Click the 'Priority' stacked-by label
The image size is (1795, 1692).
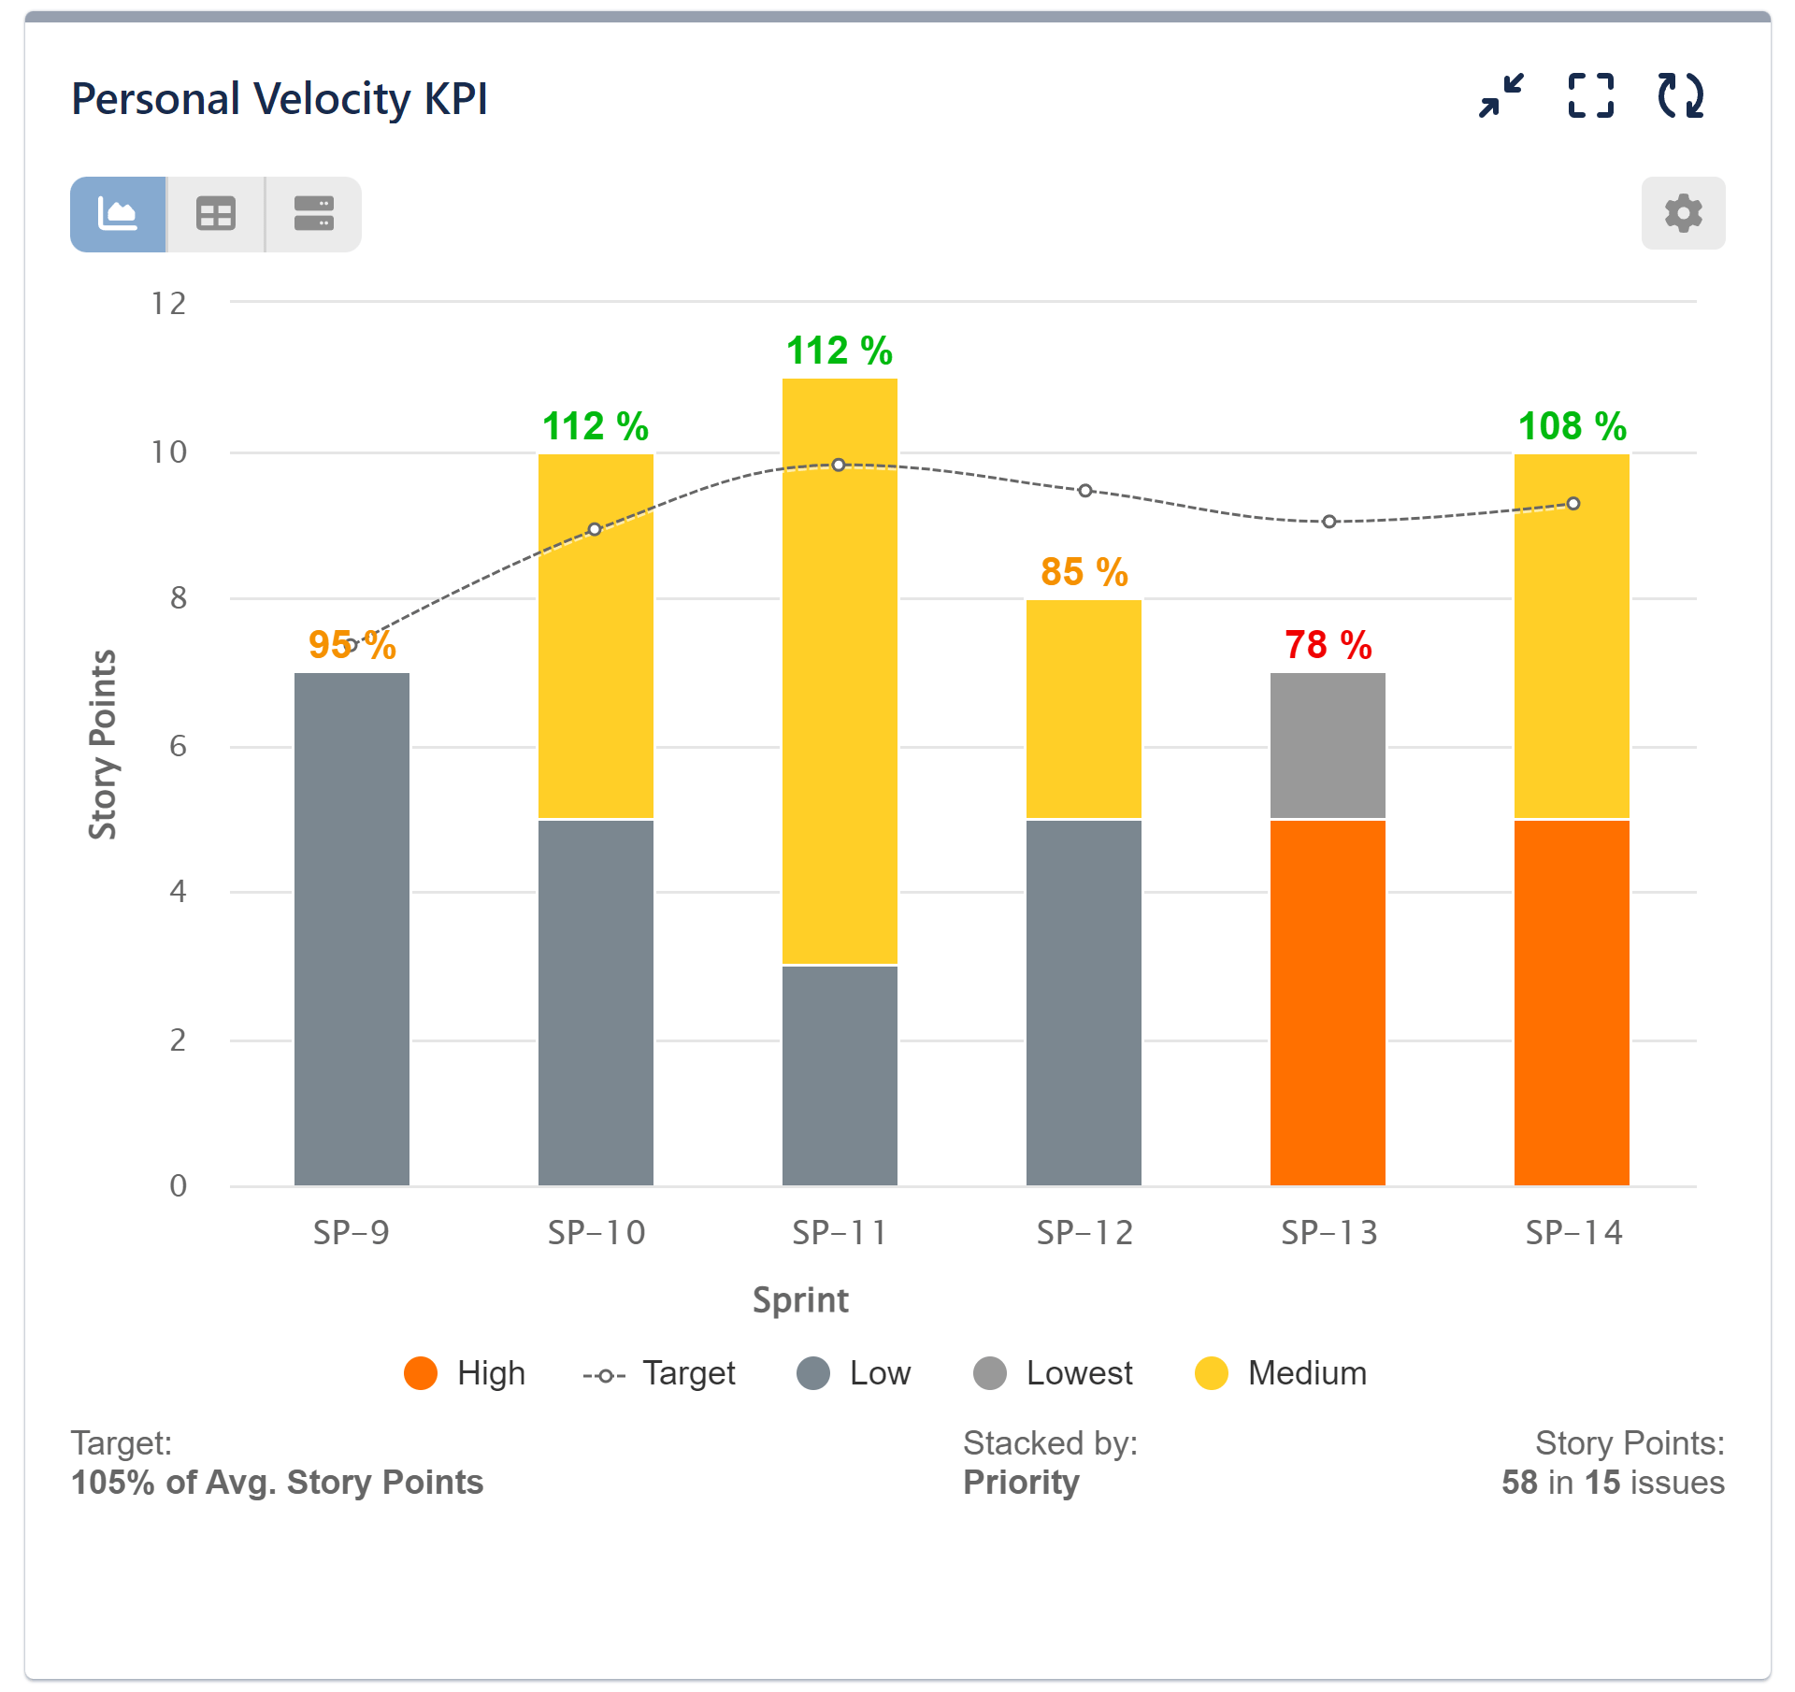click(x=1021, y=1482)
